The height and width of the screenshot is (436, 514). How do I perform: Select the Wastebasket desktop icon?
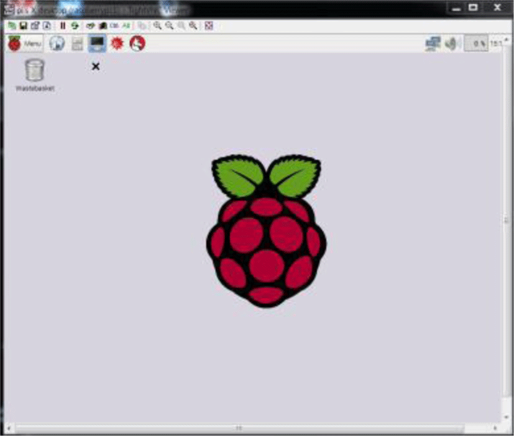[x=35, y=75]
